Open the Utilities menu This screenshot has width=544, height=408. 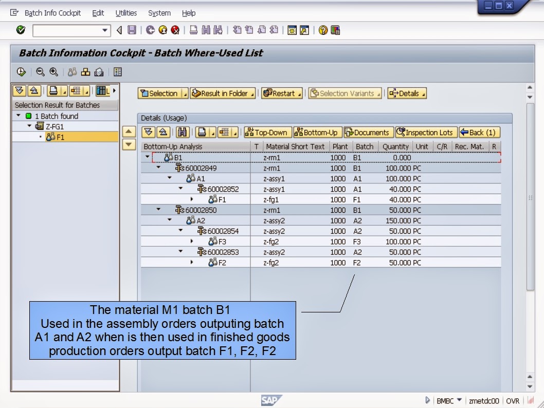[126, 13]
